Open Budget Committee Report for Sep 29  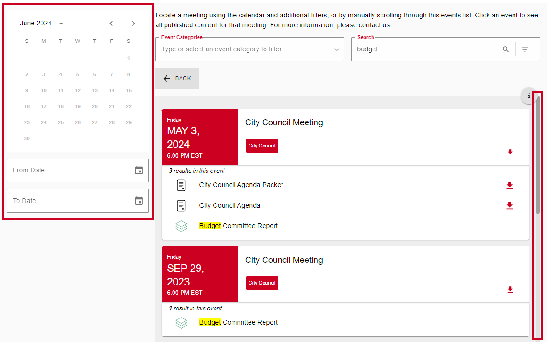tap(238, 323)
